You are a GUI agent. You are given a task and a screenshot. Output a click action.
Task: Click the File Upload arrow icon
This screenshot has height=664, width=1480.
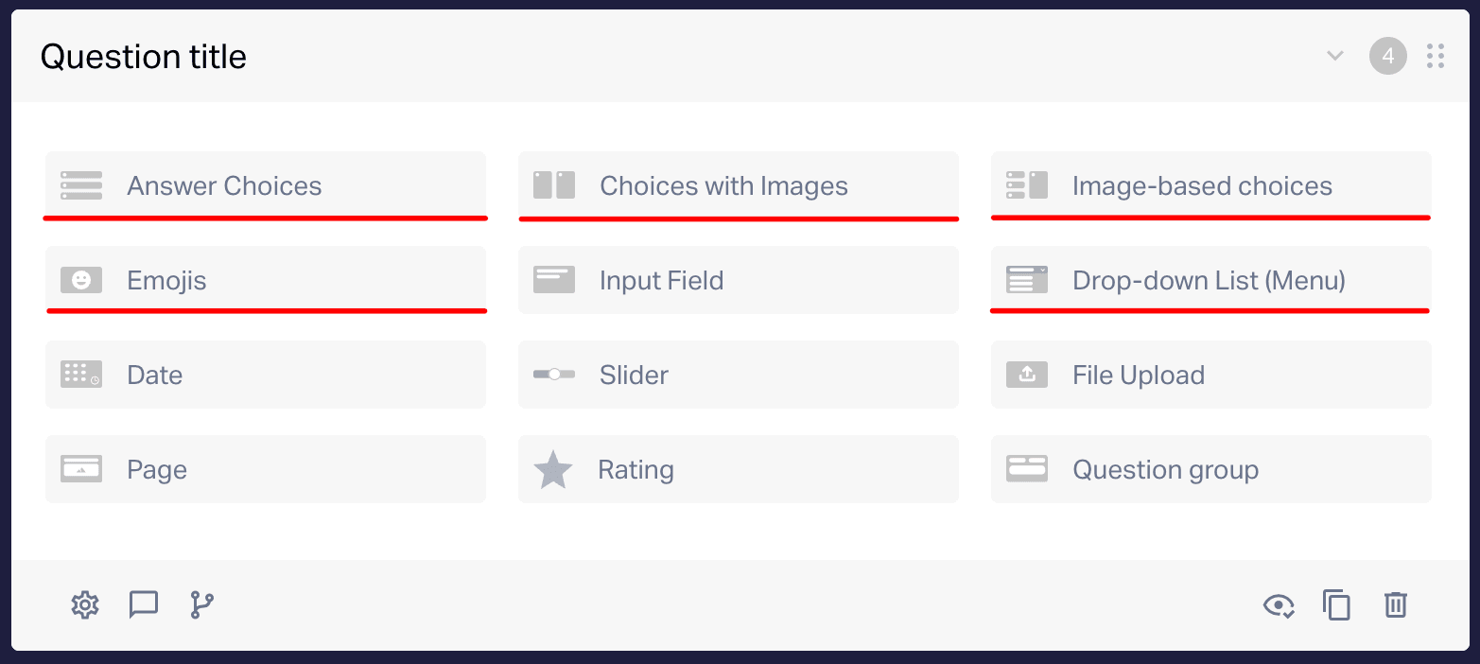click(x=1027, y=375)
